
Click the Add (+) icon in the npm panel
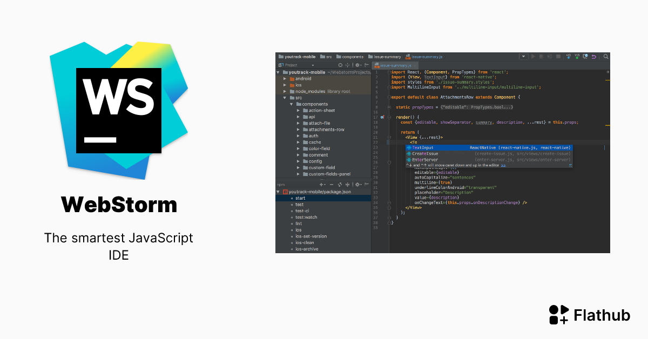322,184
